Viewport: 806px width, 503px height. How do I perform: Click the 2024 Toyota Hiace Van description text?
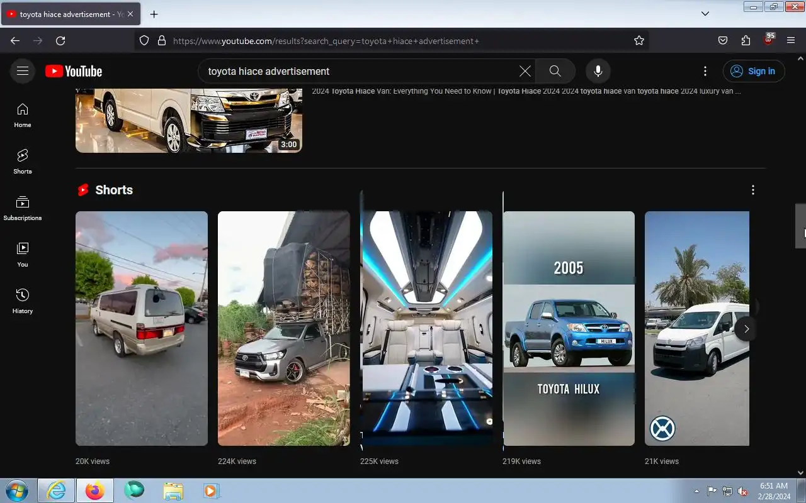[526, 91]
